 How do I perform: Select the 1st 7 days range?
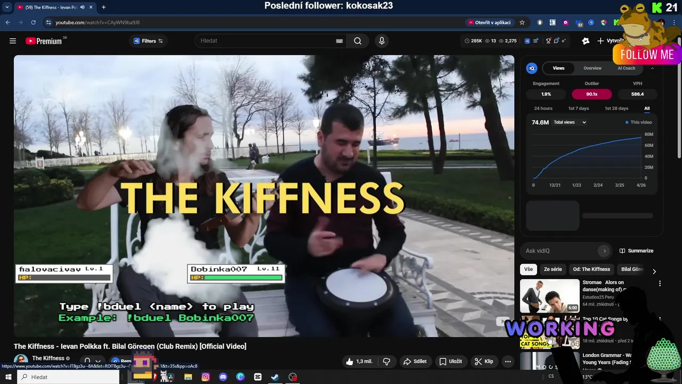pyautogui.click(x=578, y=108)
